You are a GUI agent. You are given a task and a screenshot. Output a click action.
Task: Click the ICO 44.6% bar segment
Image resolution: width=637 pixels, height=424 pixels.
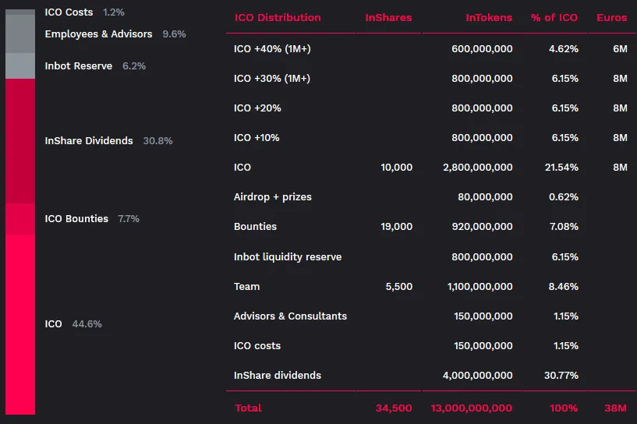(x=20, y=324)
